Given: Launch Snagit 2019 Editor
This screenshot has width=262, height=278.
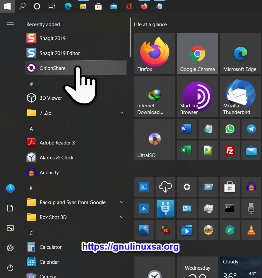Looking at the screenshot, I should [76, 53].
